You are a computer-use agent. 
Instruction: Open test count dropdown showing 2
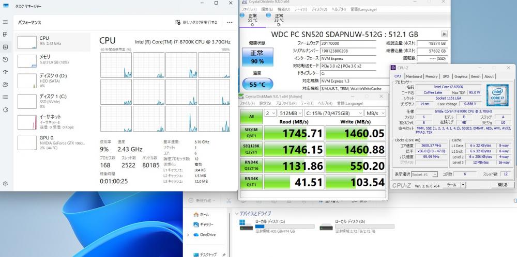270,113
